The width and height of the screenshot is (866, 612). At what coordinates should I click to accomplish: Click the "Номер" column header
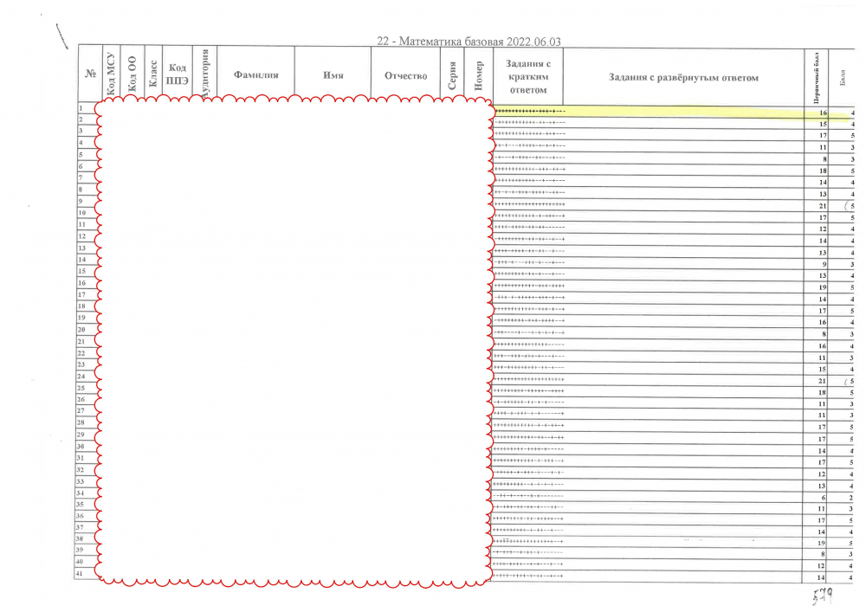pos(478,76)
